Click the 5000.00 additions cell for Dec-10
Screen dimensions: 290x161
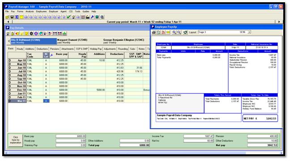click(x=96, y=90)
